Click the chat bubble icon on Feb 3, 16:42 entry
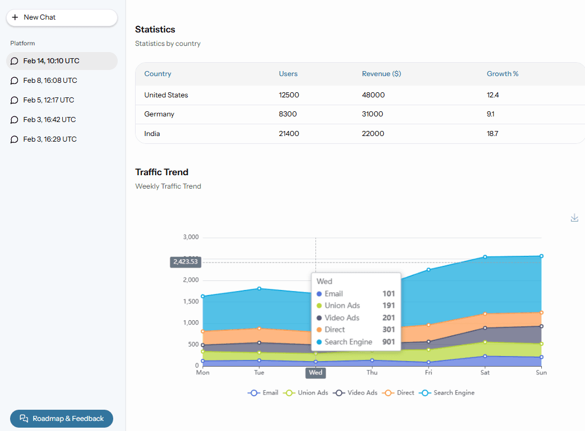585x431 pixels. pos(15,119)
